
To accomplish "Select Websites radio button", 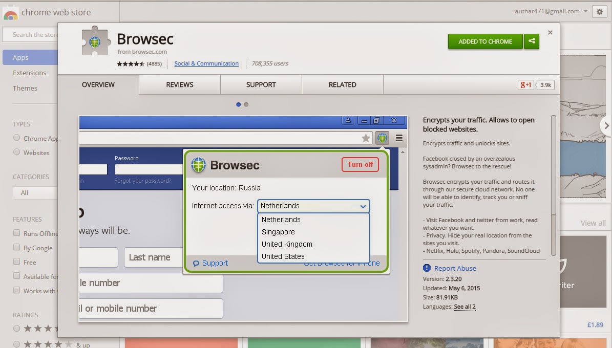I will point(16,152).
